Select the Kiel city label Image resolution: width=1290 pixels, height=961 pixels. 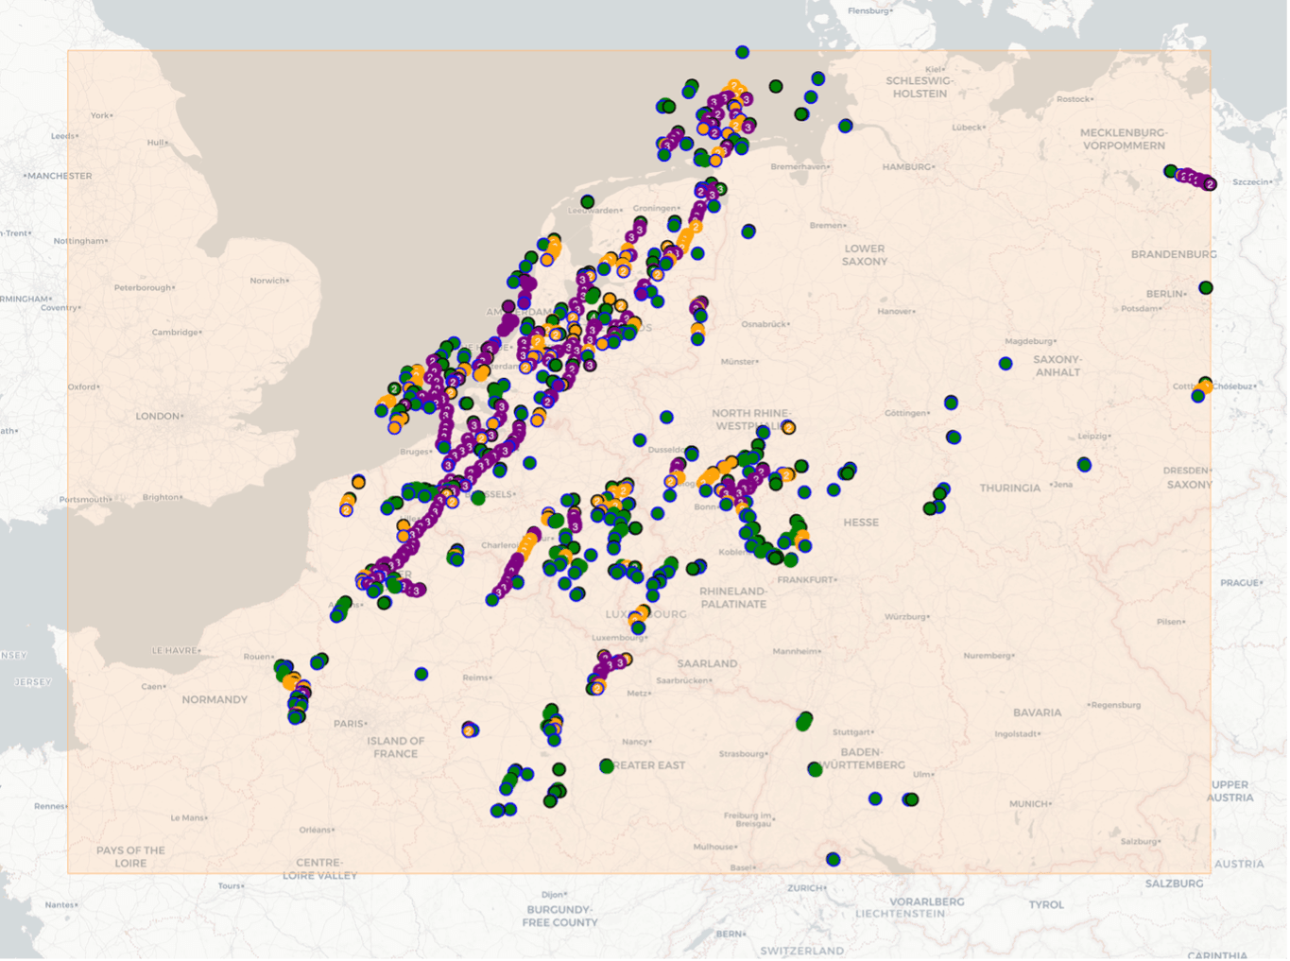[x=935, y=70]
